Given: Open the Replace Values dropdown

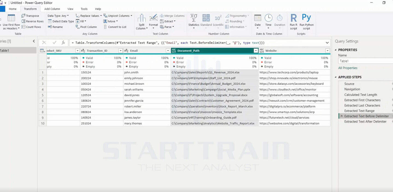Looking at the screenshot, I should click(88, 16).
